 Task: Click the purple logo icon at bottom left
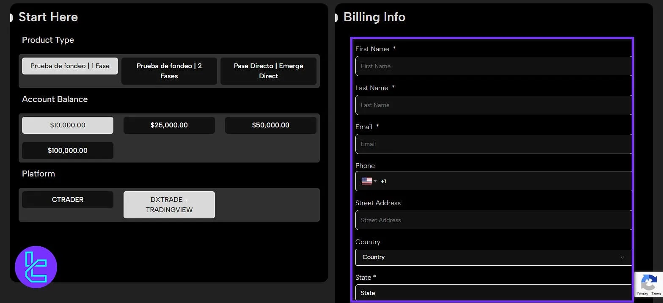(x=36, y=267)
